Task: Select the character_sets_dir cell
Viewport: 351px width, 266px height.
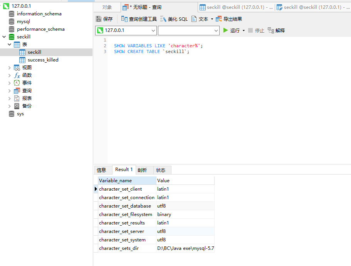Action: pos(127,248)
